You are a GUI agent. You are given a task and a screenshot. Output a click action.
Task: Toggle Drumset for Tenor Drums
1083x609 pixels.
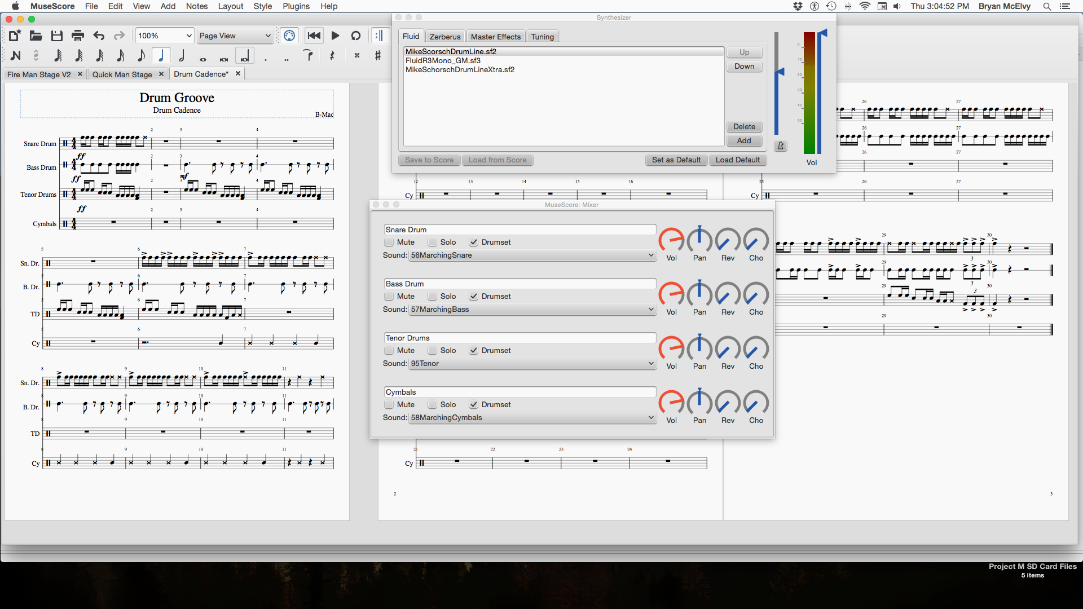click(474, 351)
